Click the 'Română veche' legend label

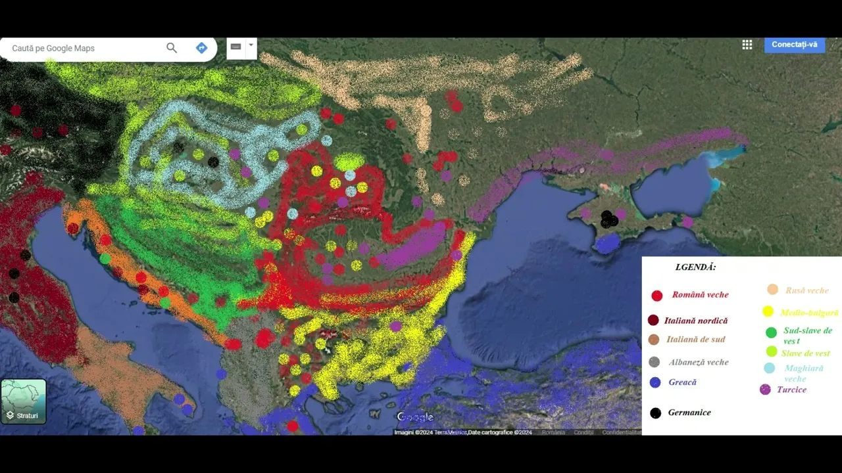[701, 295]
